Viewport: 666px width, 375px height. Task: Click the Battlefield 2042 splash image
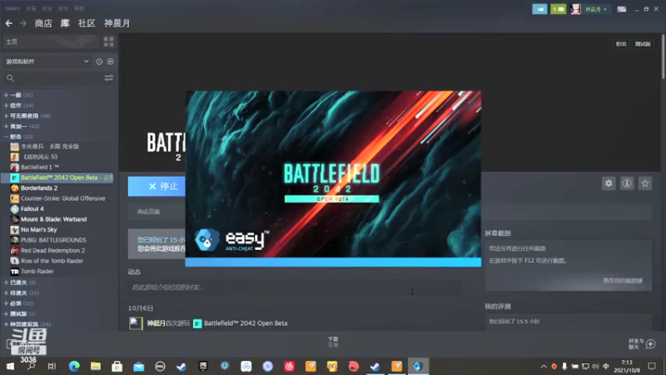tap(333, 174)
